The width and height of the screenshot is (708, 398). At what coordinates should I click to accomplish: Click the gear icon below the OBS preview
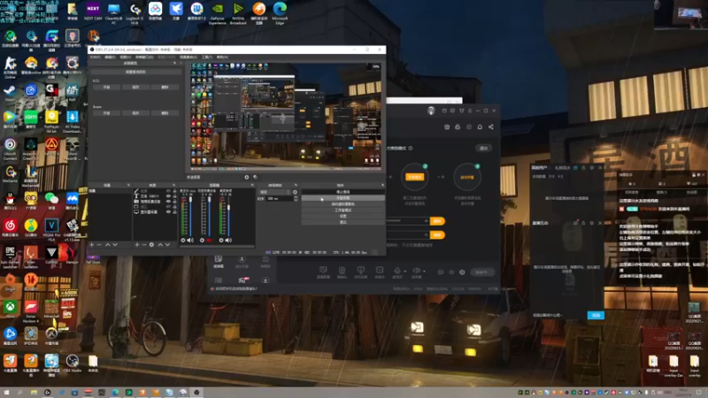[247, 178]
